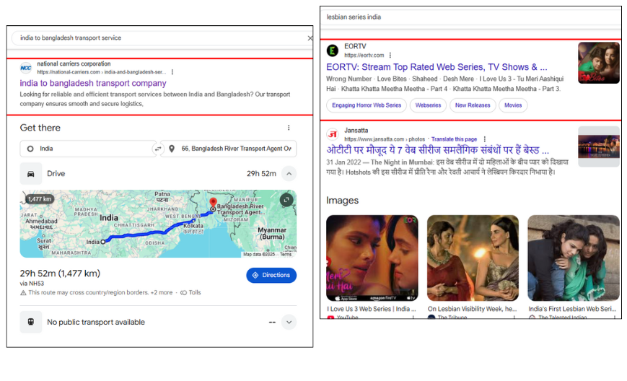This screenshot has height=381, width=627.
Task: Open Directions for the driving route
Action: pos(271,275)
